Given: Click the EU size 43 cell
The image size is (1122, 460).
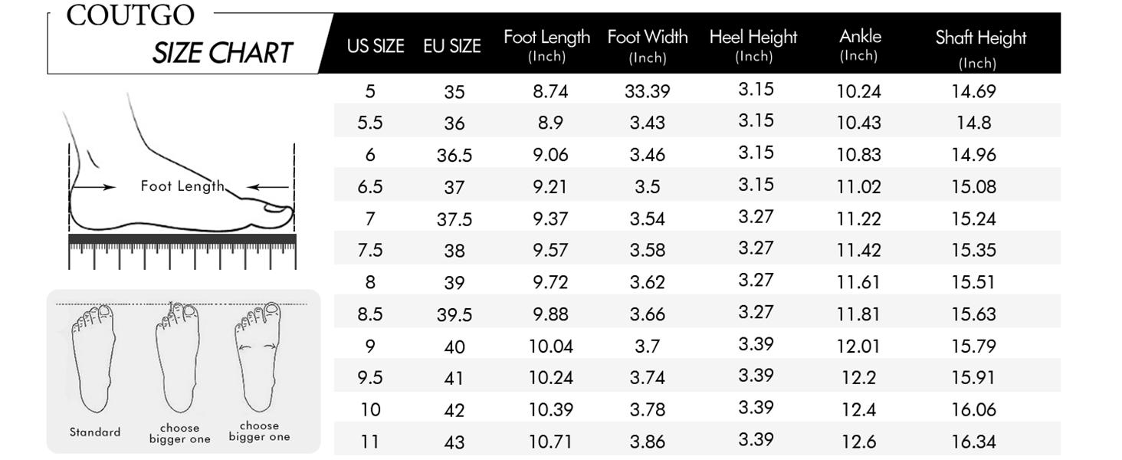Looking at the screenshot, I should point(454,442).
